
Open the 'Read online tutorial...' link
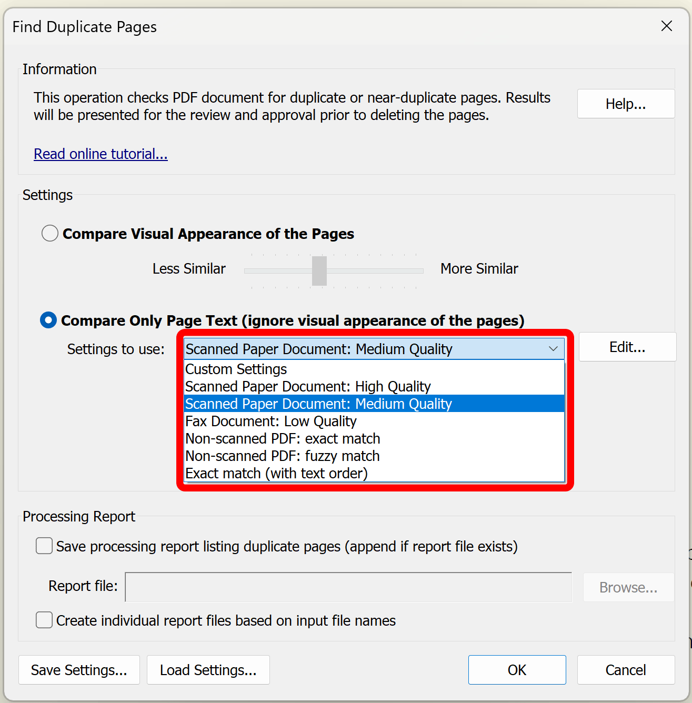[101, 154]
